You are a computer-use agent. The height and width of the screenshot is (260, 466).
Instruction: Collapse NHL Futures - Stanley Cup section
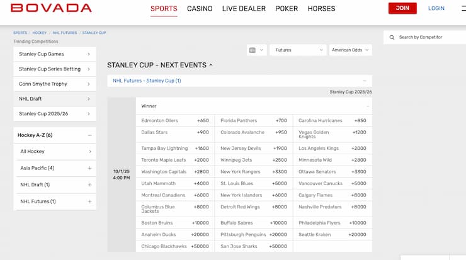coord(365,81)
